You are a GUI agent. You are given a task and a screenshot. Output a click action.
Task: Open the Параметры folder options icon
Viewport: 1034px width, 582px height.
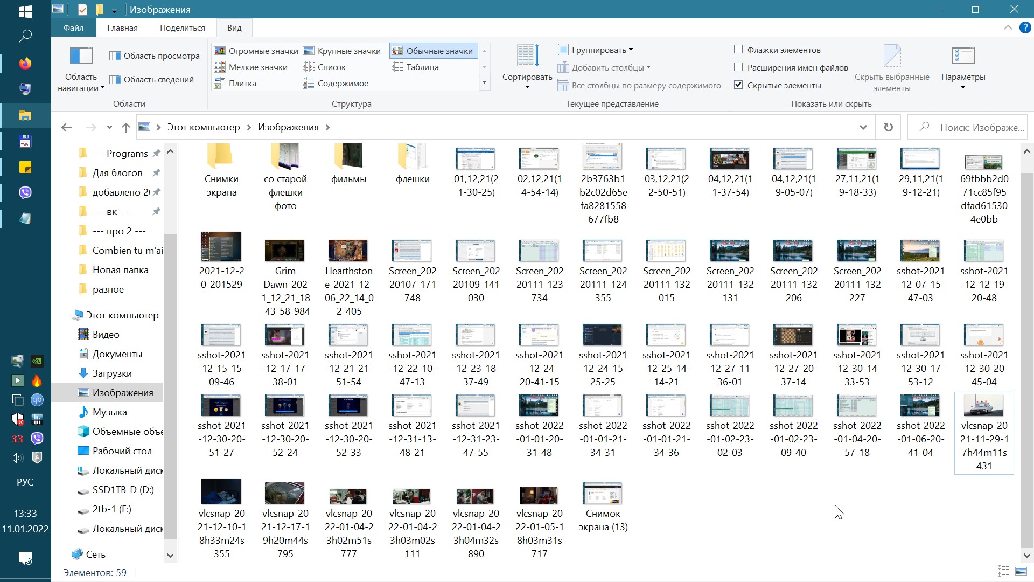[x=963, y=56]
